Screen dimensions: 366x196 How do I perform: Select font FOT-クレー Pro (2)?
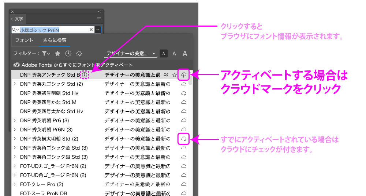coord(42,184)
